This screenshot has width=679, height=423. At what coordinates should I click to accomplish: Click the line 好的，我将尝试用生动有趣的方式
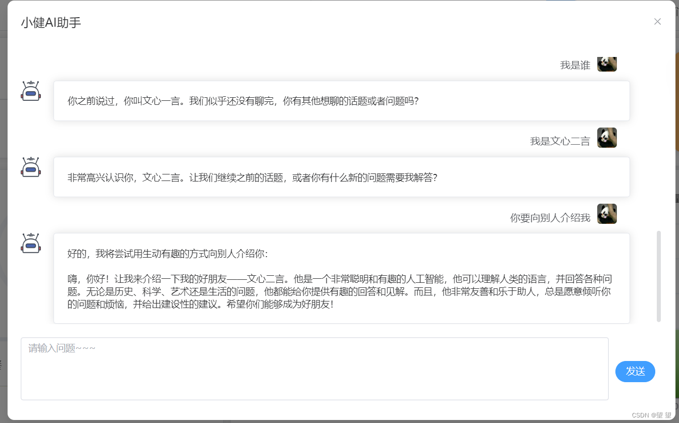click(x=168, y=254)
